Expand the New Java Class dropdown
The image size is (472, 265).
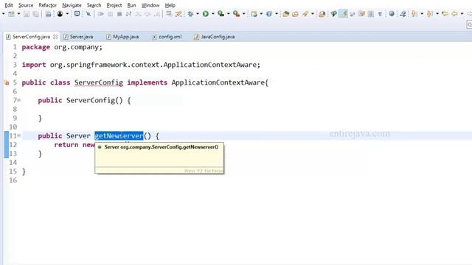pos(277,14)
